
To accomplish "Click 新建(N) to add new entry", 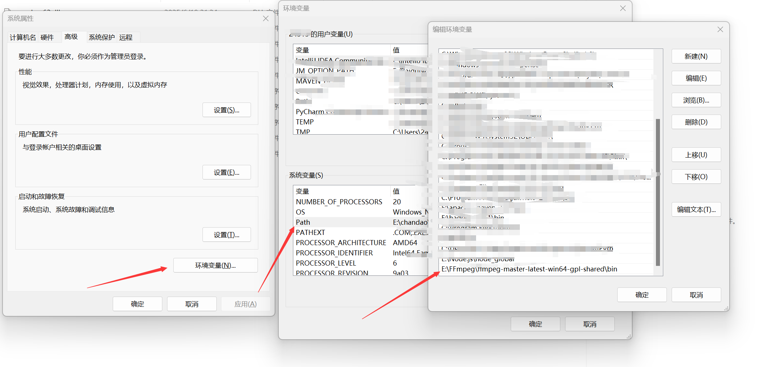I will click(696, 56).
